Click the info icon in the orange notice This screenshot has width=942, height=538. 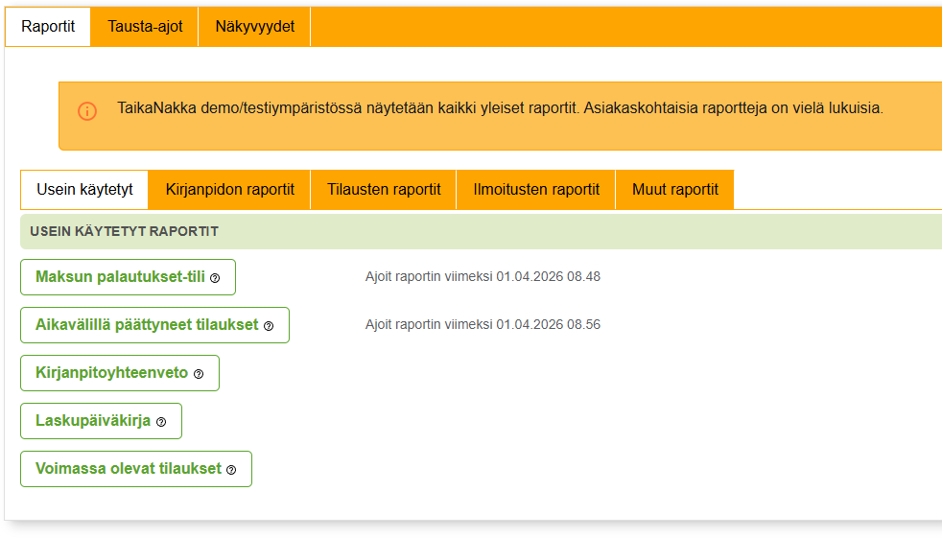[x=87, y=111]
